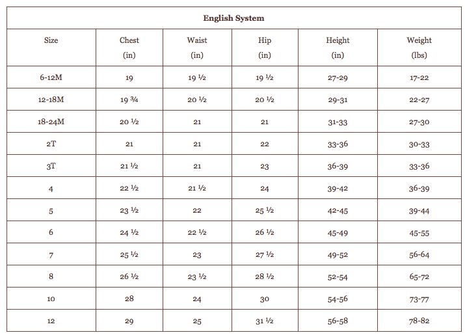
Task: Click the Waist (in) column header
Action: [x=197, y=47]
